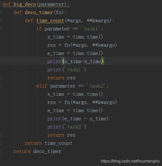The height and width of the screenshot is (166, 162).
Task: Place cursor on the big_deco function name
Action: tap(25, 4)
